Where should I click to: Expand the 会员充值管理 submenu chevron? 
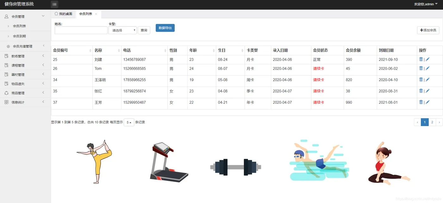(43, 46)
